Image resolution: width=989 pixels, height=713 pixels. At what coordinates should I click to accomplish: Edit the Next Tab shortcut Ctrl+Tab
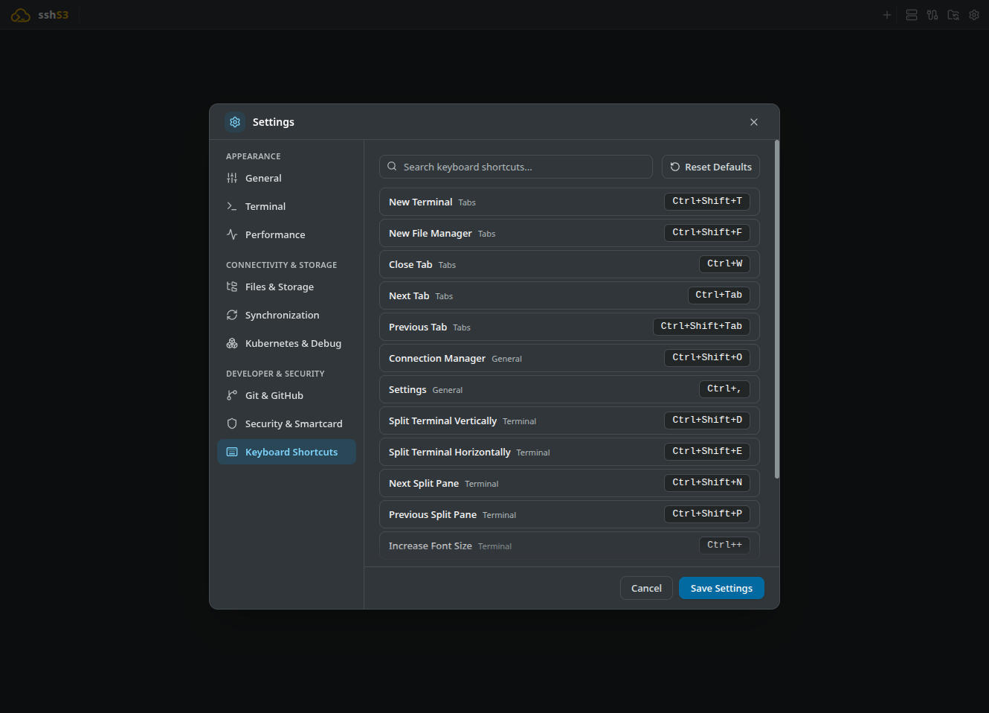tap(719, 295)
